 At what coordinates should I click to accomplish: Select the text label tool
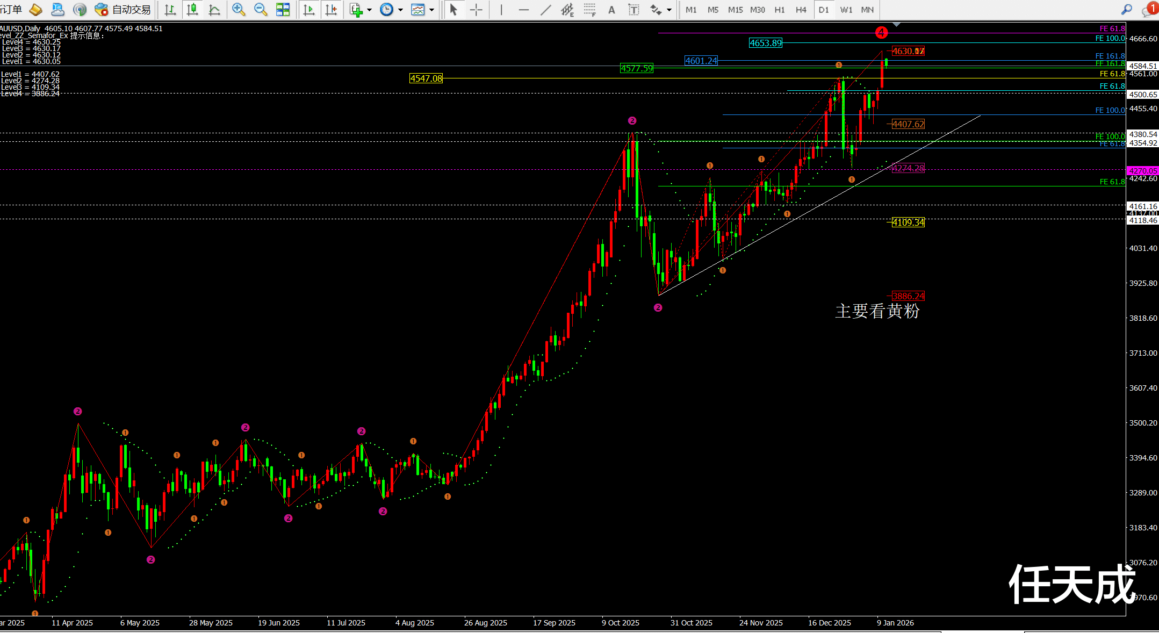634,10
